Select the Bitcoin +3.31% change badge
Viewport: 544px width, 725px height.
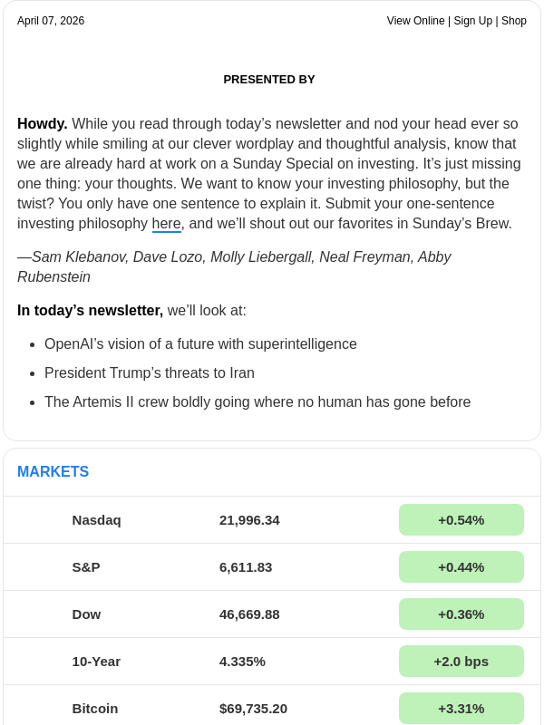point(461,709)
